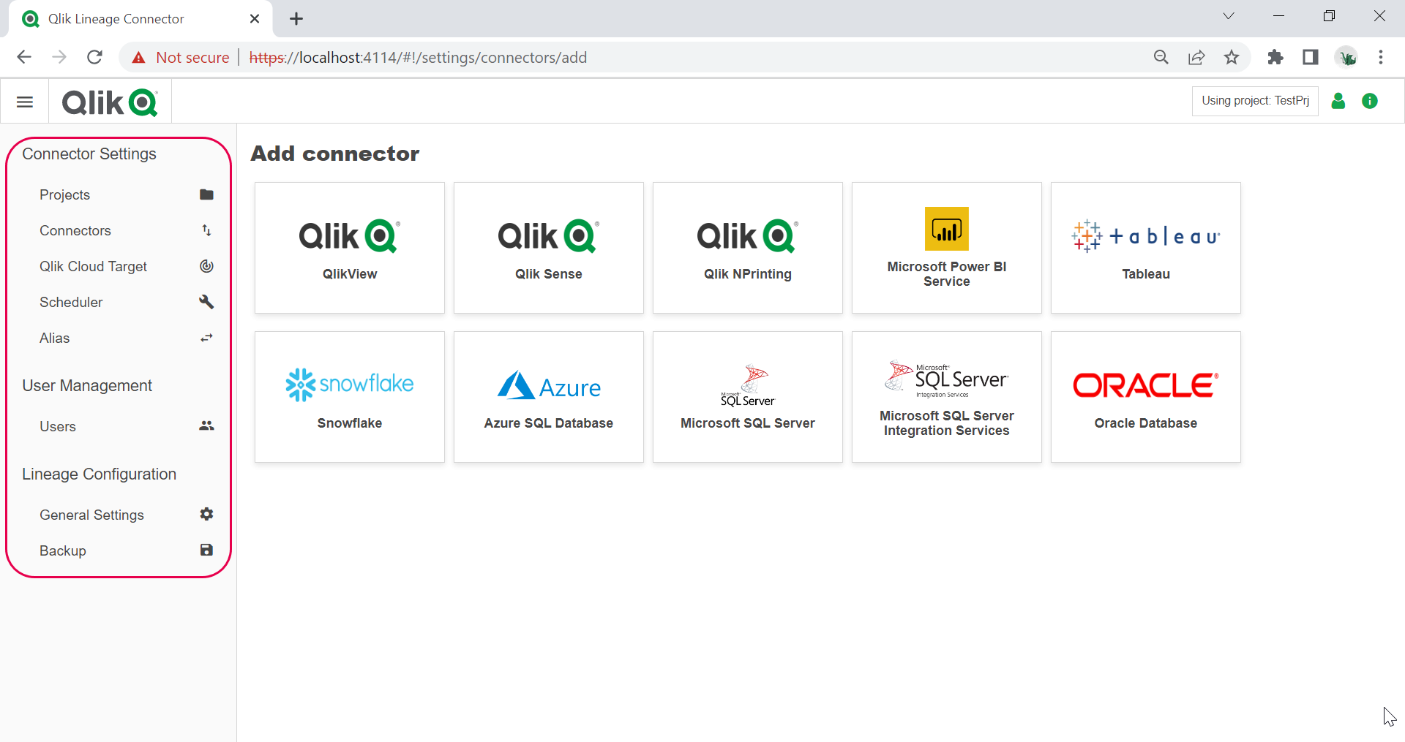Open the Projects folder icon
The image size is (1405, 742).
(206, 194)
